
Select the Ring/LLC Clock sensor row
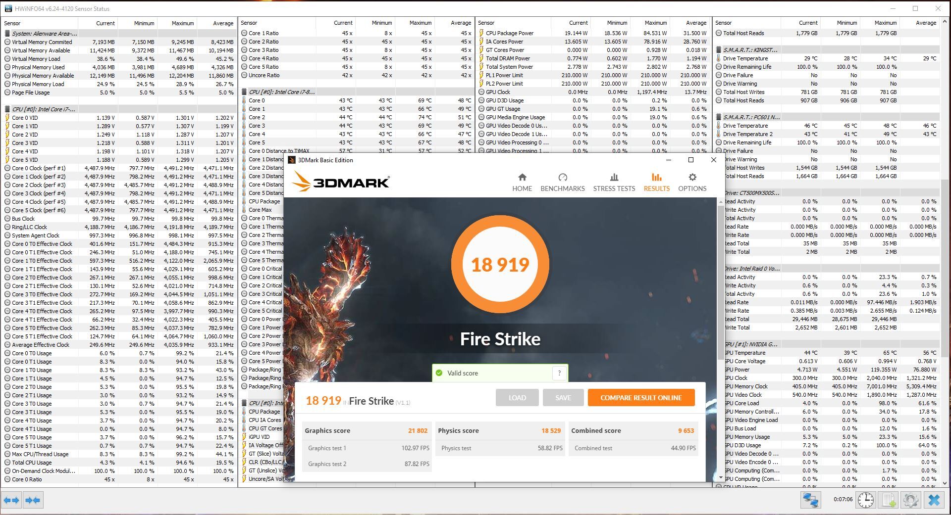click(119, 227)
